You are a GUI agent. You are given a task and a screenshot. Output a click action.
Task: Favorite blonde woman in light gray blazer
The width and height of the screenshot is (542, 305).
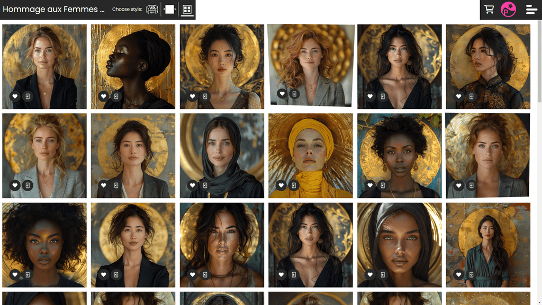[x=15, y=185]
